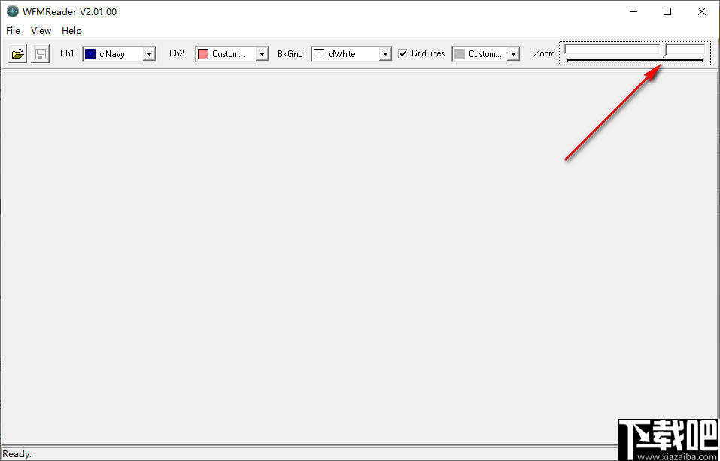Click the gray GridLines color swatch
The width and height of the screenshot is (720, 461).
pyautogui.click(x=460, y=53)
